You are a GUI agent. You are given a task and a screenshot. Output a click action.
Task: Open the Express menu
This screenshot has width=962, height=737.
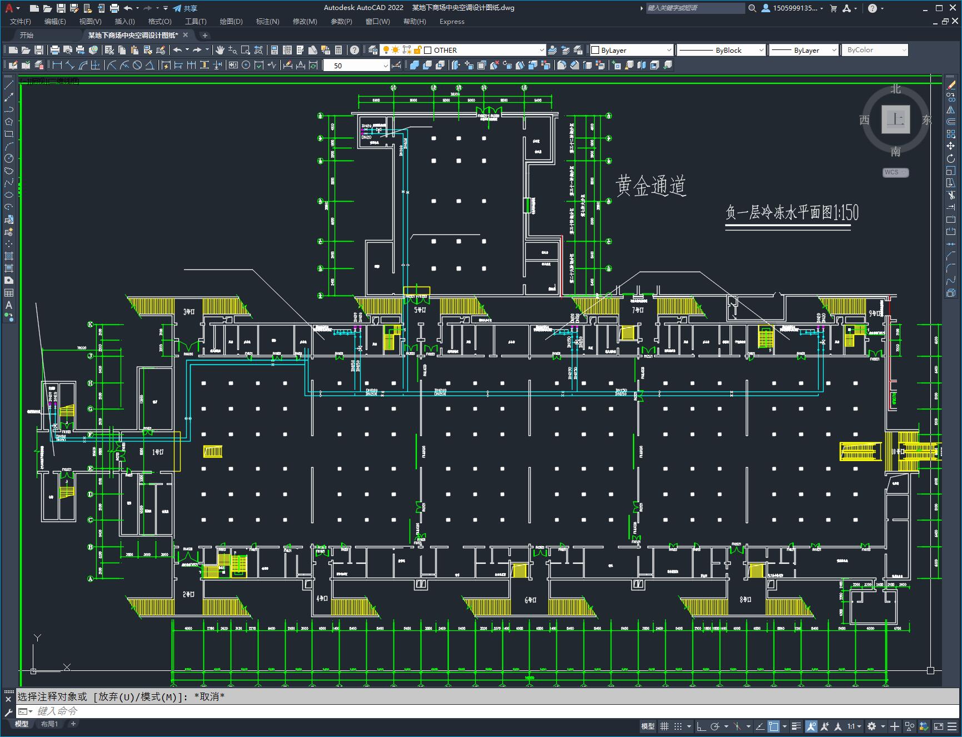pyautogui.click(x=452, y=22)
